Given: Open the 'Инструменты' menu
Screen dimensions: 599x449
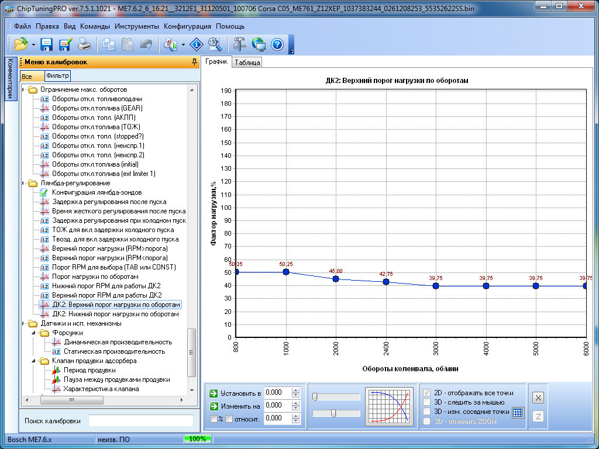Looking at the screenshot, I should tap(136, 26).
